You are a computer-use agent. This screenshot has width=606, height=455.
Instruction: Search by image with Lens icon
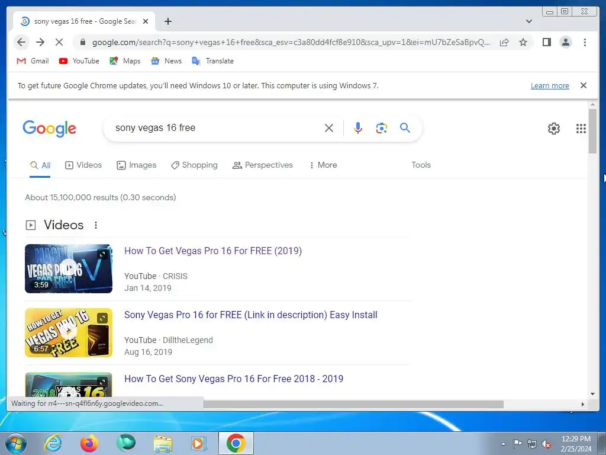[382, 128]
